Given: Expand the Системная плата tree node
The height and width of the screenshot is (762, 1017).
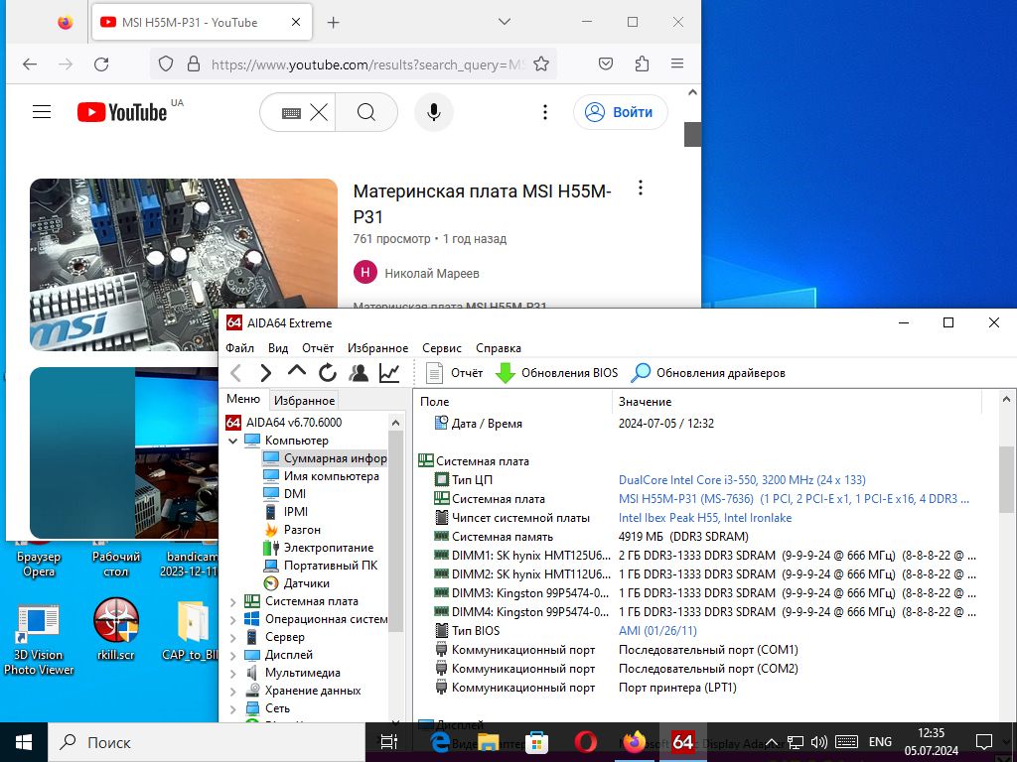Looking at the screenshot, I should point(232,602).
